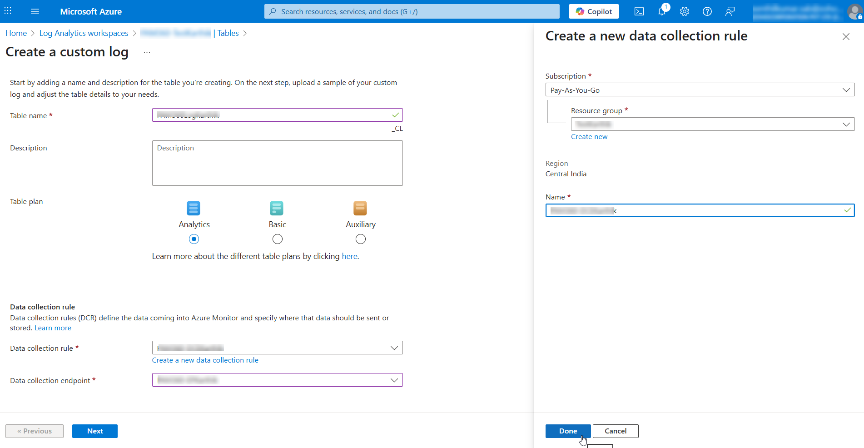Viewport: 864px width, 448px height.
Task: Open Cloud Shell
Action: (639, 11)
